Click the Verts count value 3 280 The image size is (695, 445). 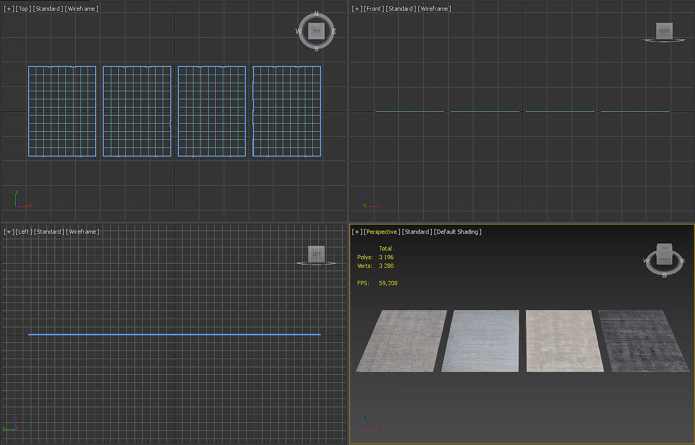386,266
